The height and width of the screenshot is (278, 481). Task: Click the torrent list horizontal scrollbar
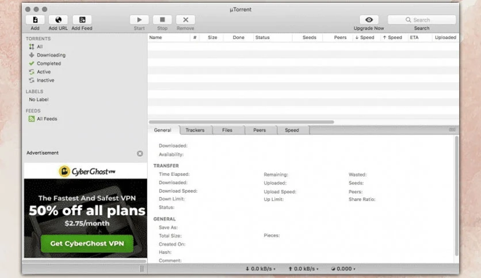[242, 122]
